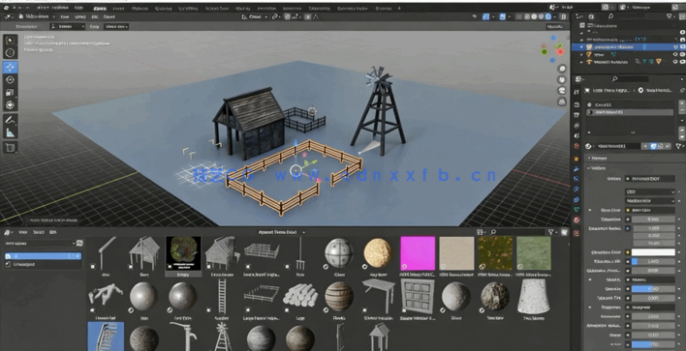Open the Object Data green triangle tab
Screen dimensions: 686x351
(577, 210)
